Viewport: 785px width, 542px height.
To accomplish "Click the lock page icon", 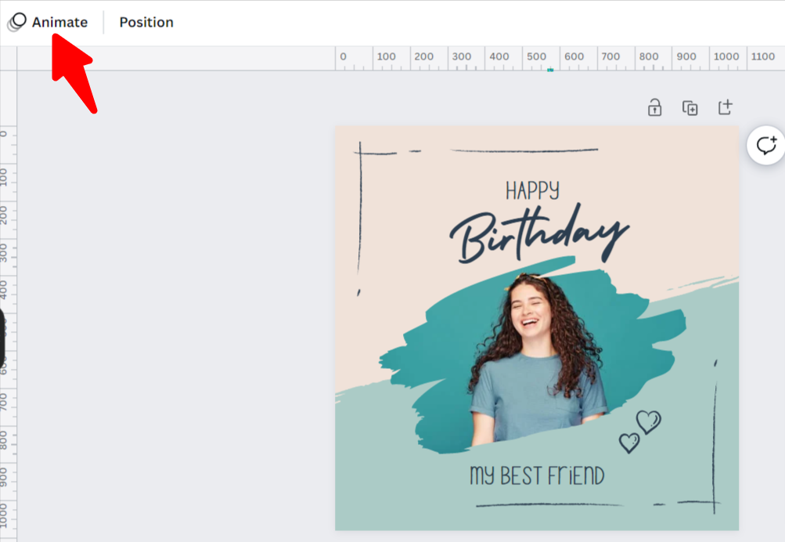I will pyautogui.click(x=654, y=107).
